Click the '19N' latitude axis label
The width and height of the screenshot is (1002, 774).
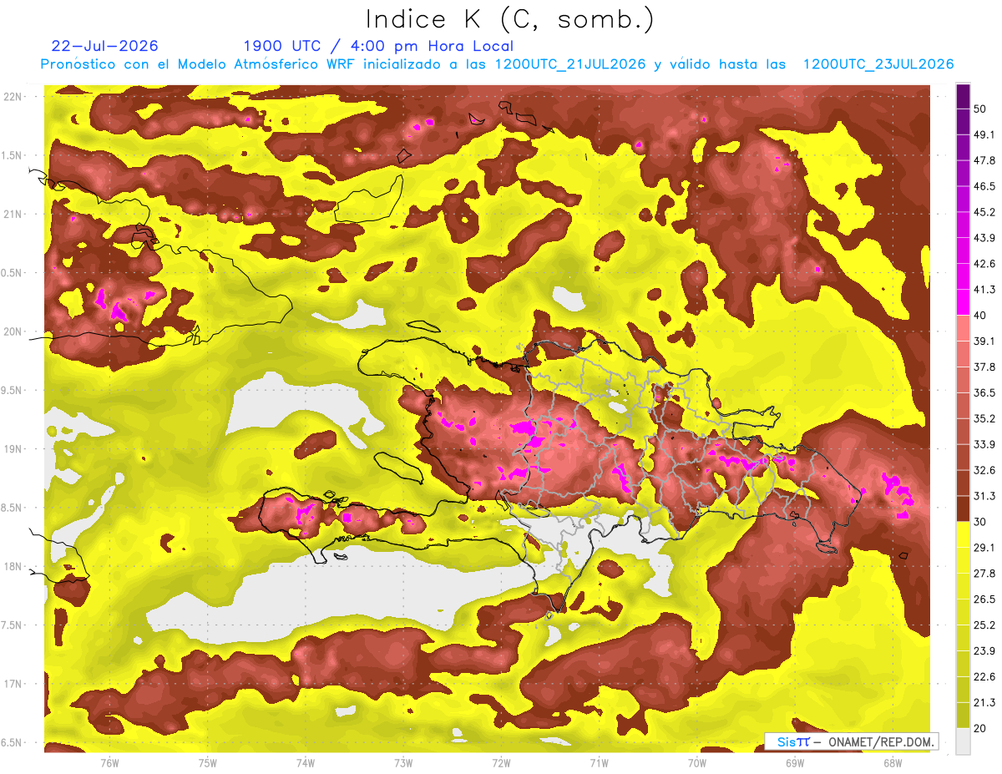(x=12, y=449)
